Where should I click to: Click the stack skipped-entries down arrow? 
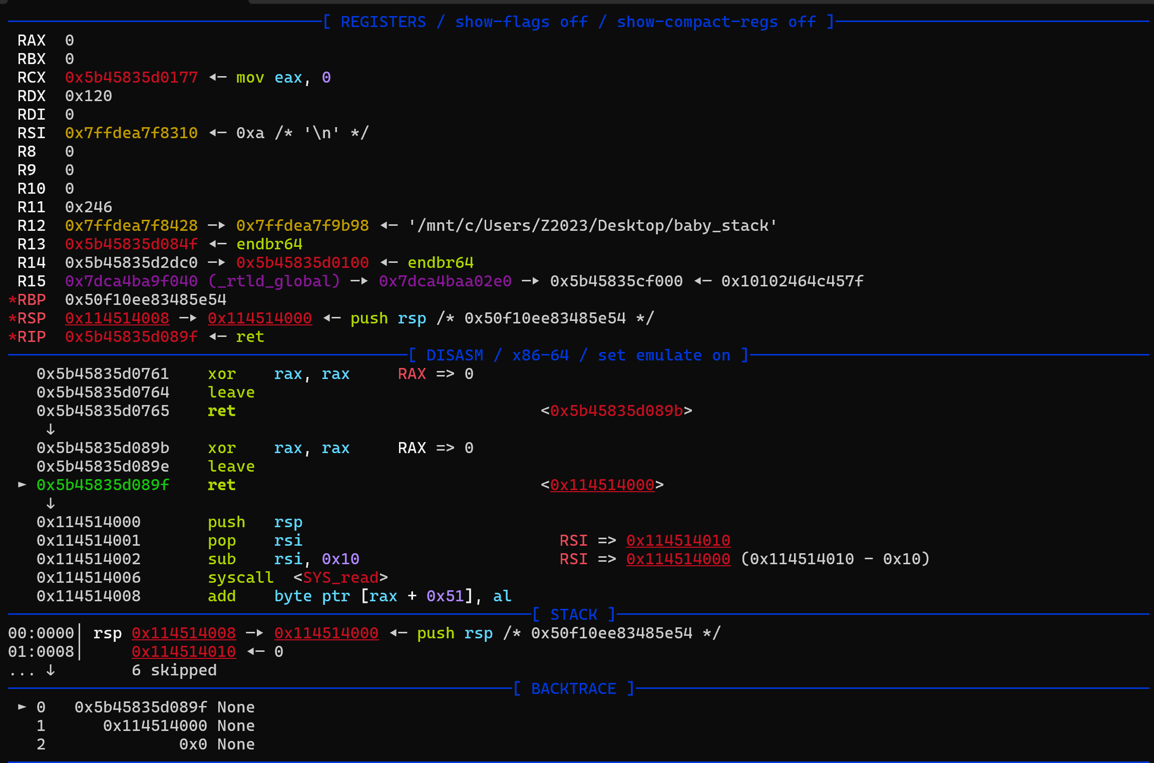click(x=50, y=670)
